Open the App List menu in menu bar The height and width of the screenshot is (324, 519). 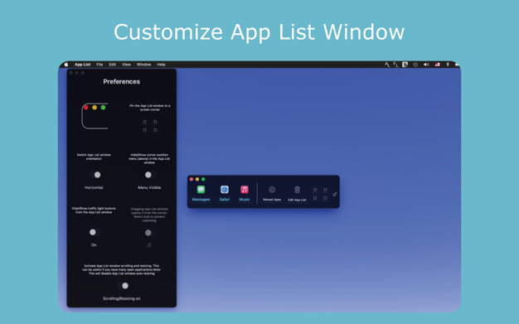[x=82, y=65]
